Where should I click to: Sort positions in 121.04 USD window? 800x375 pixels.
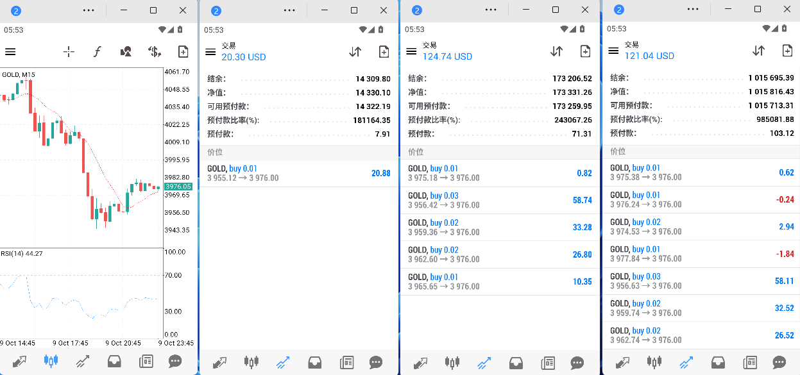[x=758, y=51]
